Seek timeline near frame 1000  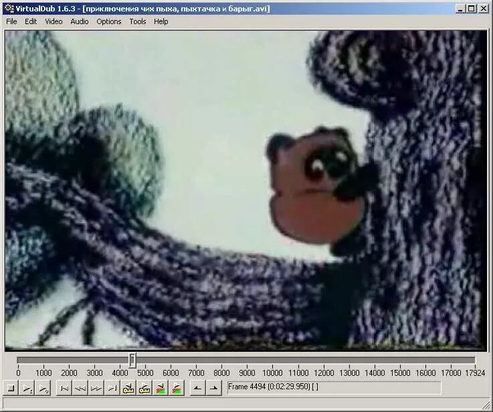coord(43,360)
